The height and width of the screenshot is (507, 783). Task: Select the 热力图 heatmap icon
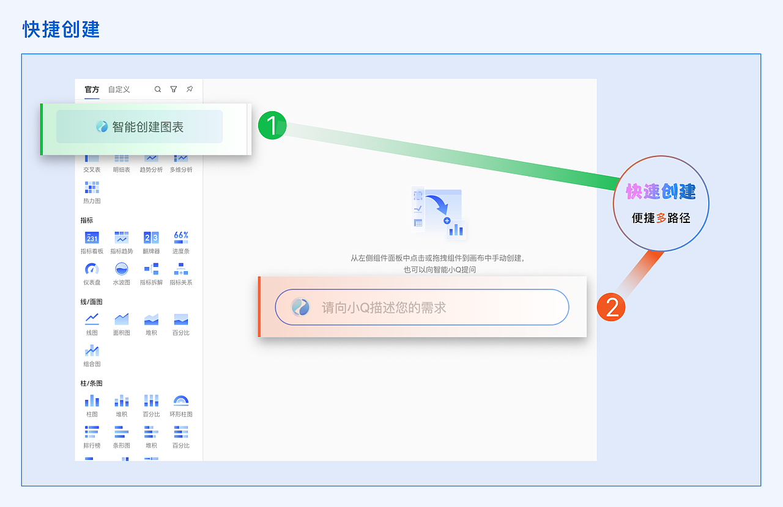tap(91, 189)
